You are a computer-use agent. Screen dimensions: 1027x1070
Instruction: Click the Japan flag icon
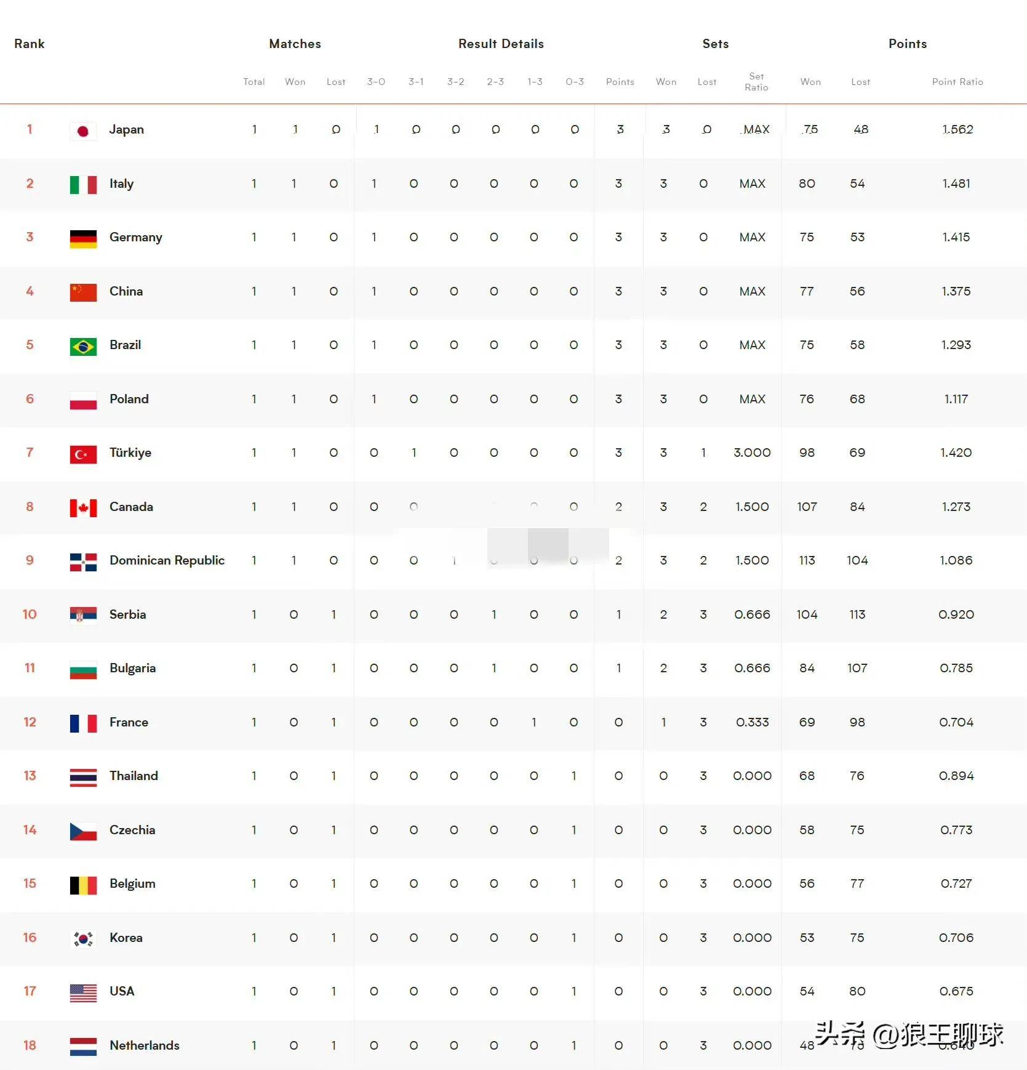click(x=83, y=131)
